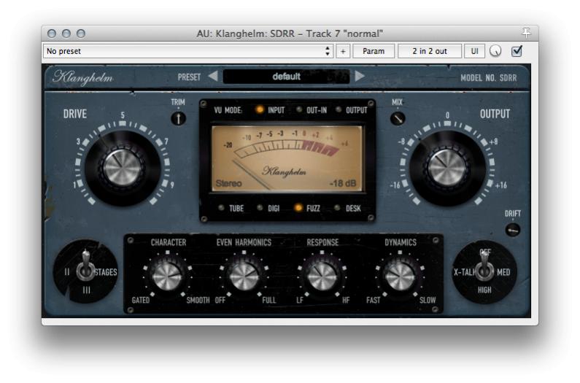Click the Character knob
Viewport: 580px width, 383px height.
[167, 276]
